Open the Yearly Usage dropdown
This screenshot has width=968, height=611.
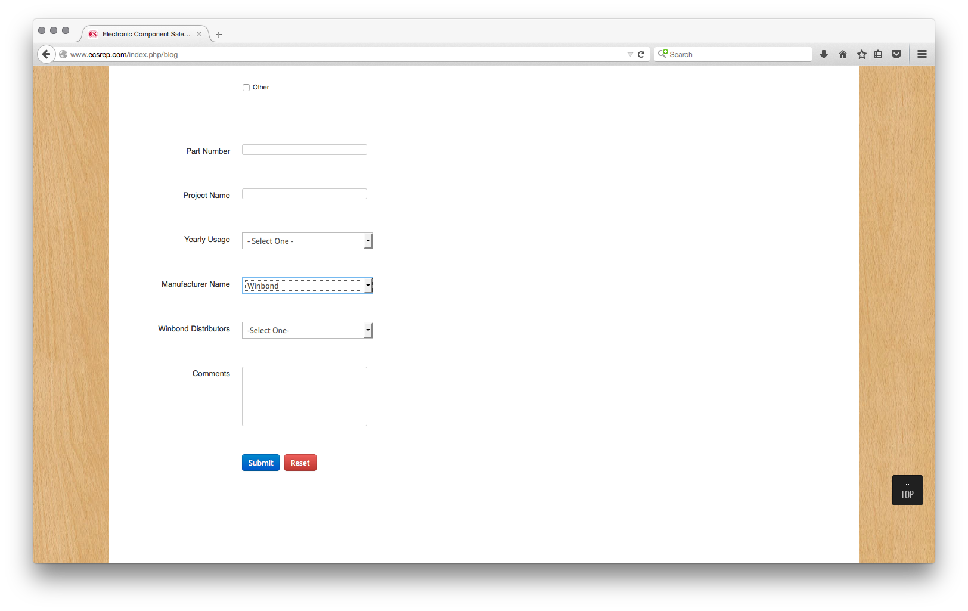coord(307,241)
